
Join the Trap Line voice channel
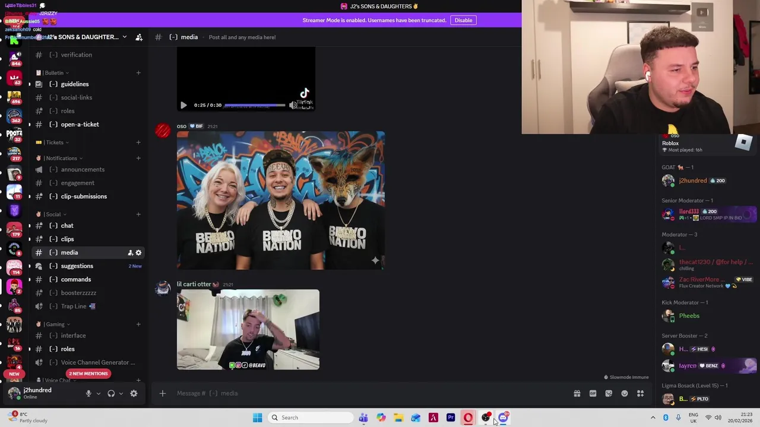coord(88,307)
